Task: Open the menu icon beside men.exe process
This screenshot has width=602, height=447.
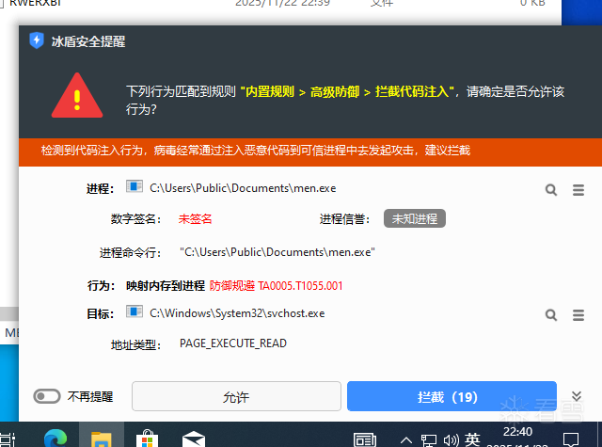Action: pyautogui.click(x=578, y=189)
